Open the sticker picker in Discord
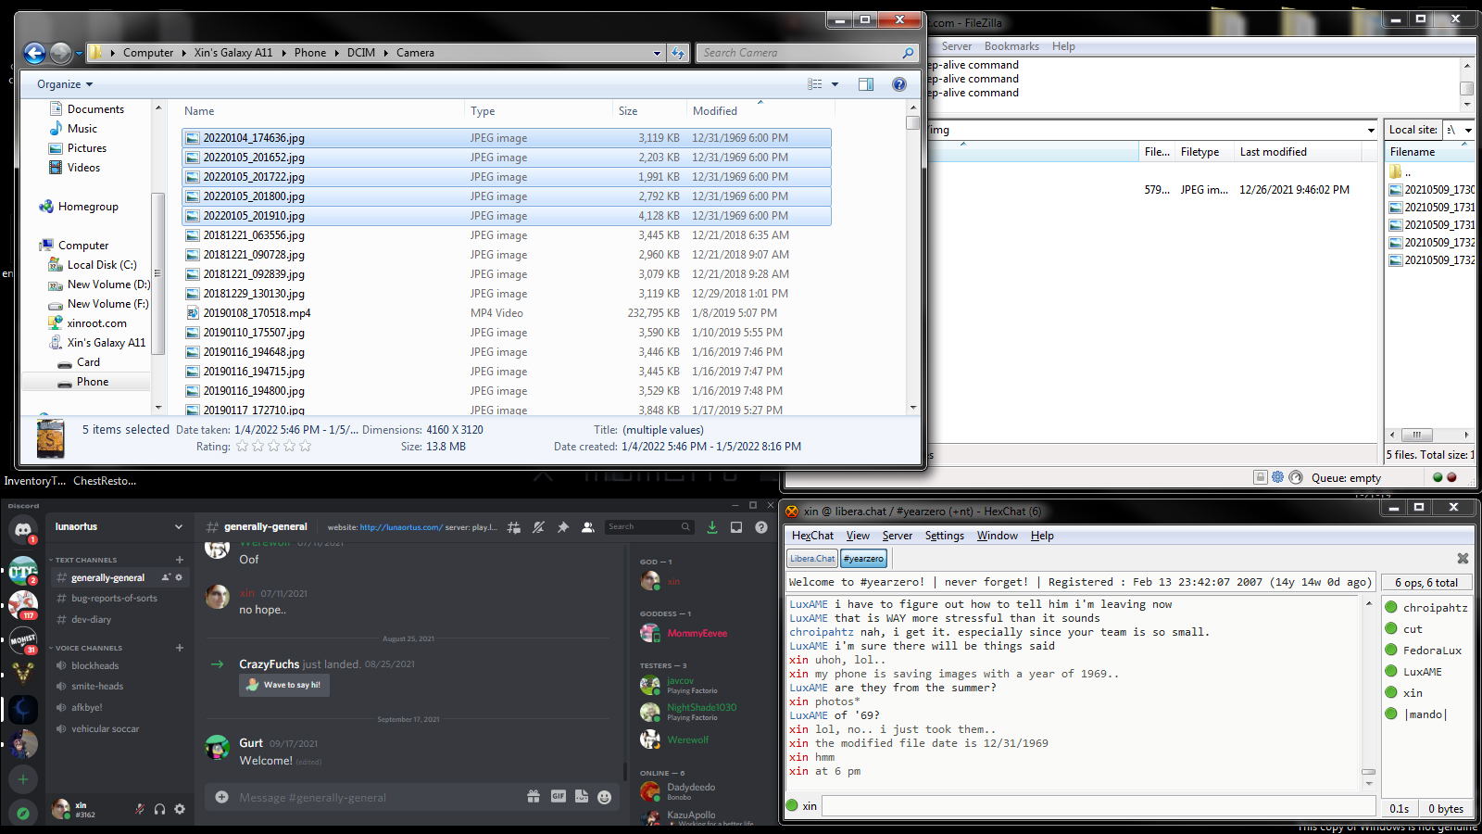The width and height of the screenshot is (1482, 834). pyautogui.click(x=581, y=796)
